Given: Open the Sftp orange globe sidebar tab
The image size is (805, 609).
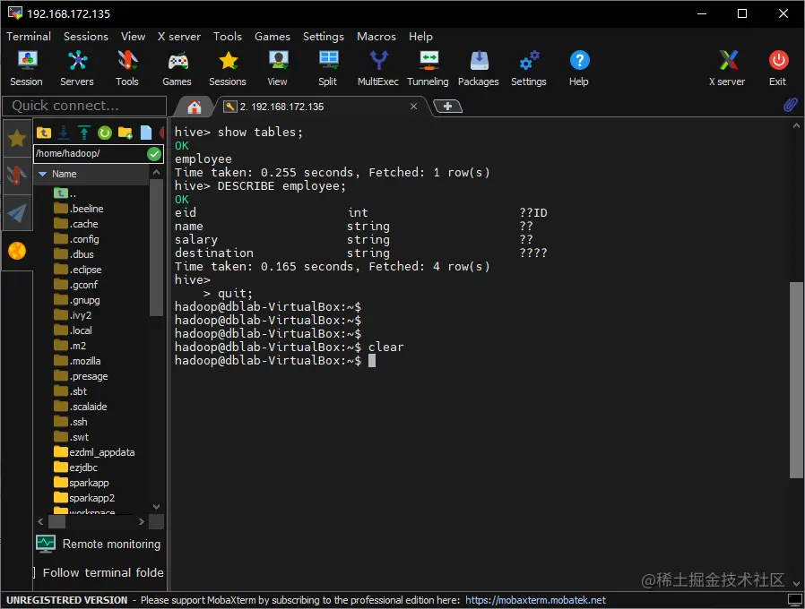Looking at the screenshot, I should (17, 251).
